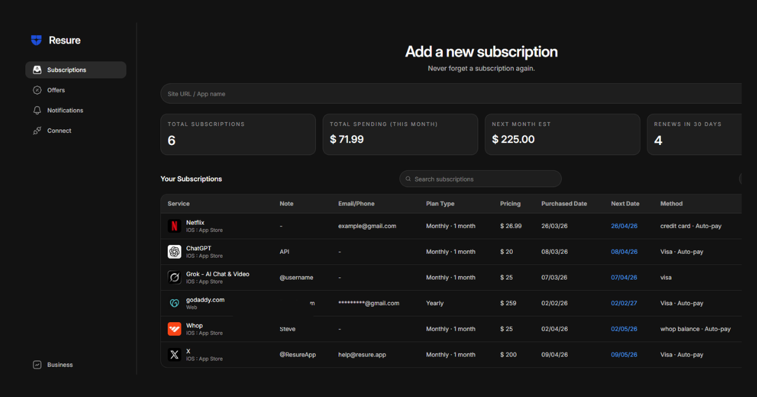This screenshot has width=757, height=397.
Task: Click whop balance · Auto-pay method cell
Action: (696, 329)
